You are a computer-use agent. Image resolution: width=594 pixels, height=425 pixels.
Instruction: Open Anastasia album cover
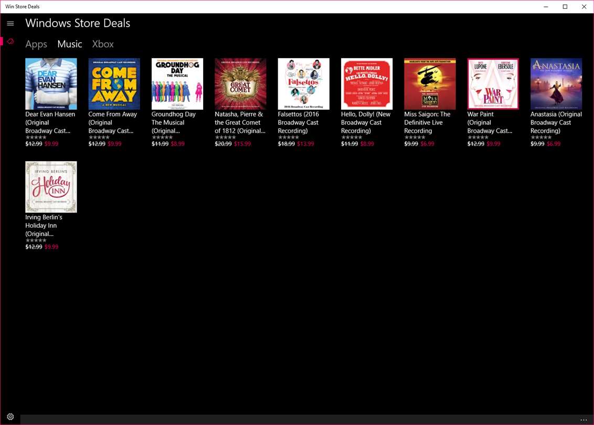coord(556,84)
